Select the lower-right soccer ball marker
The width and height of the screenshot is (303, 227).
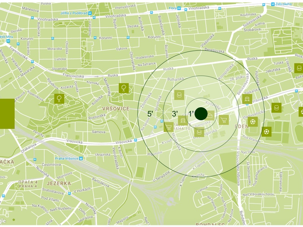pyautogui.click(x=267, y=132)
